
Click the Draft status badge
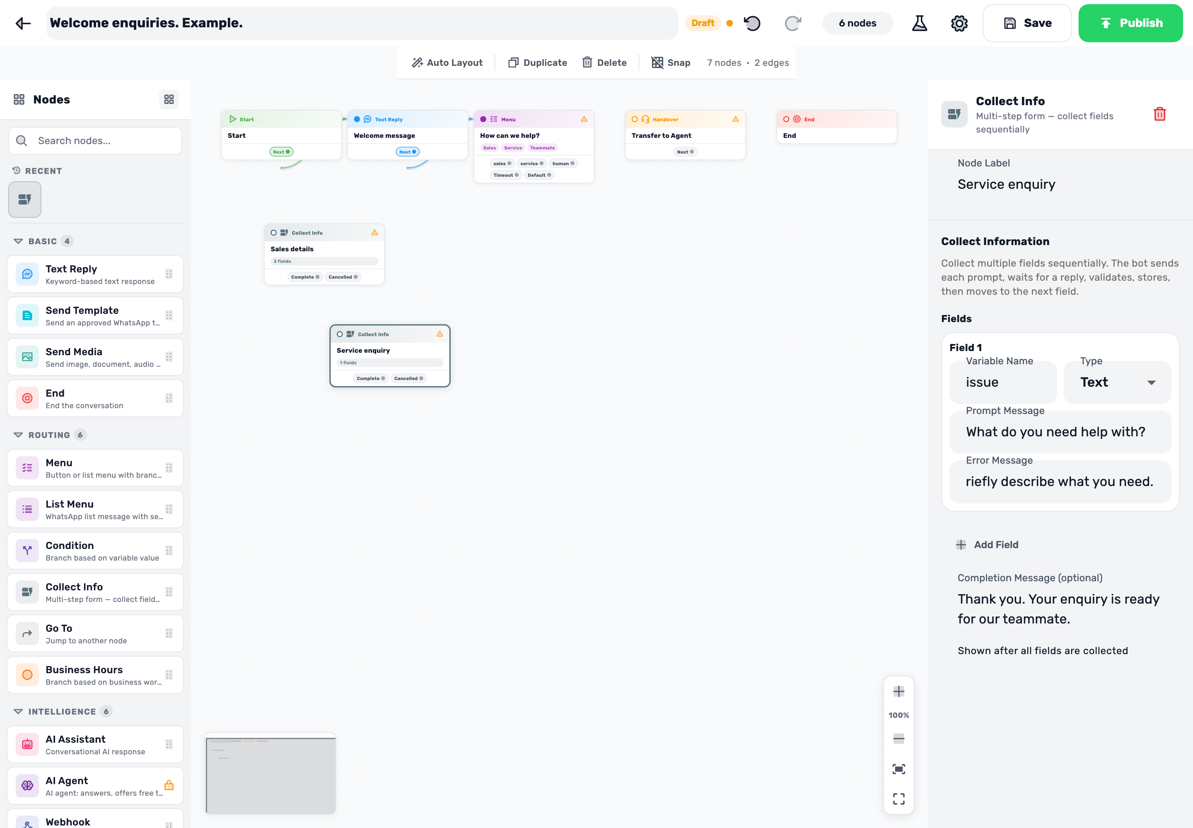point(703,23)
